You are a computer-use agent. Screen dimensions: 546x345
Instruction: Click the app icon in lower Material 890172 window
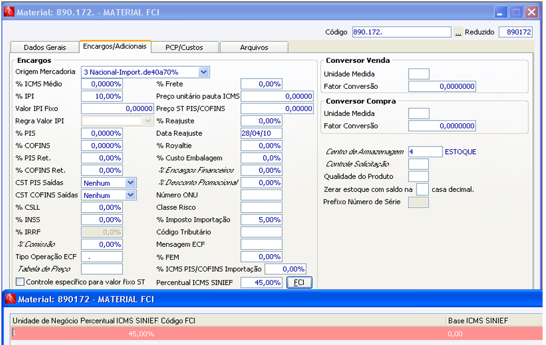click(10, 299)
